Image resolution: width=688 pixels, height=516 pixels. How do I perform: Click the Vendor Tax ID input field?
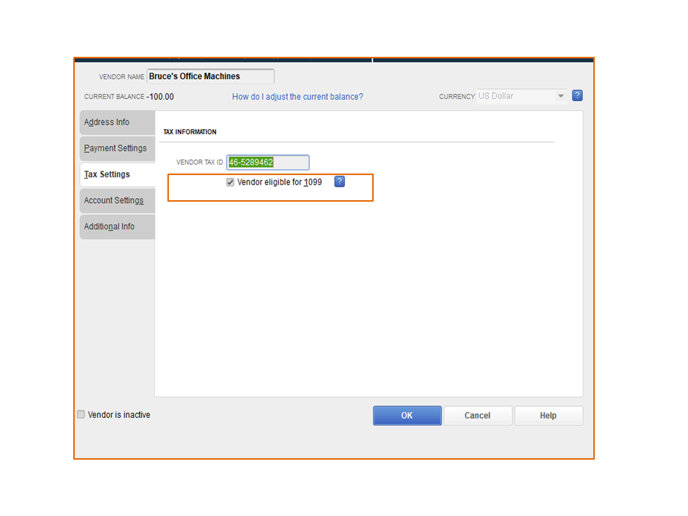coord(268,162)
